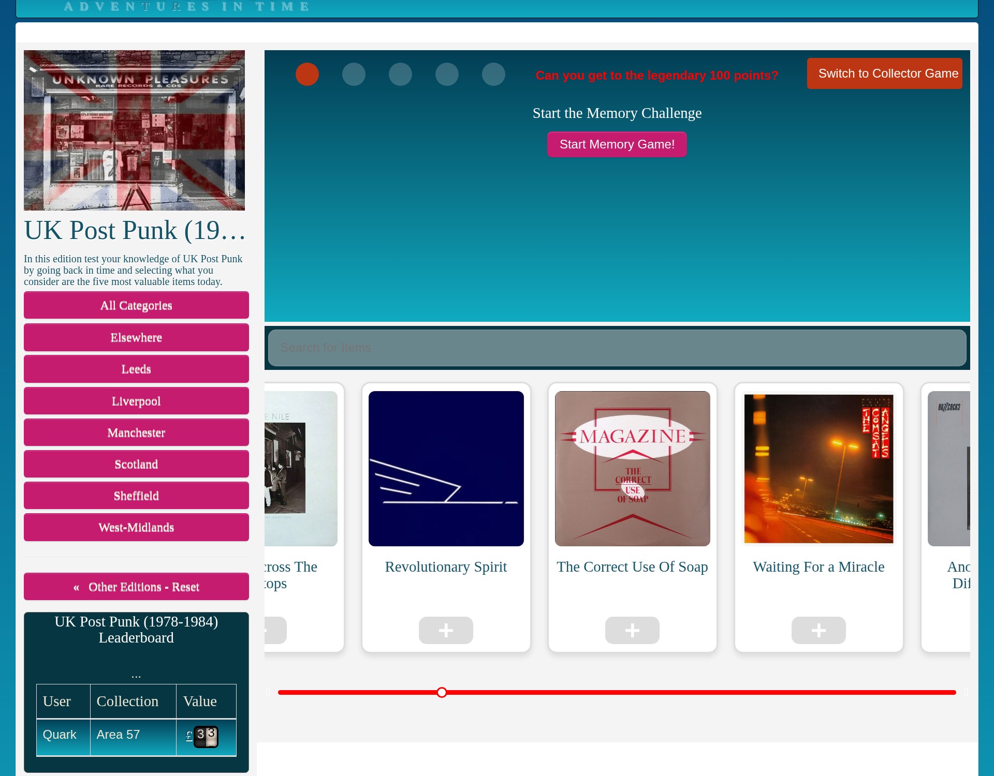Click the Collection column header
This screenshot has width=994, height=776.
[127, 702]
